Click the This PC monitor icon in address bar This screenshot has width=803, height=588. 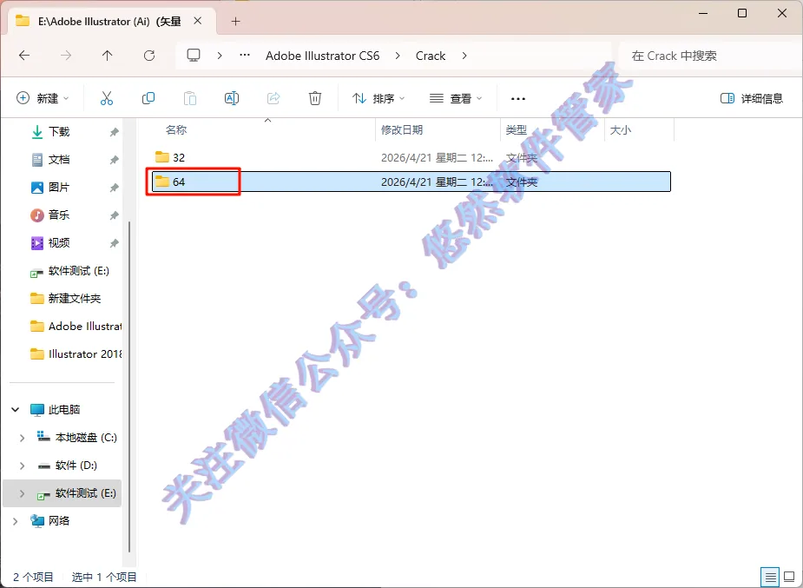(x=194, y=56)
